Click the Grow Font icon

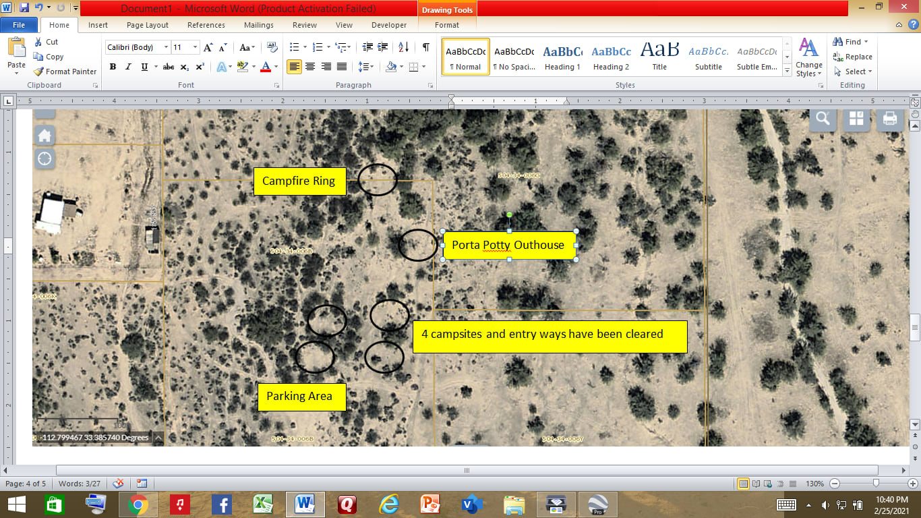click(x=208, y=47)
